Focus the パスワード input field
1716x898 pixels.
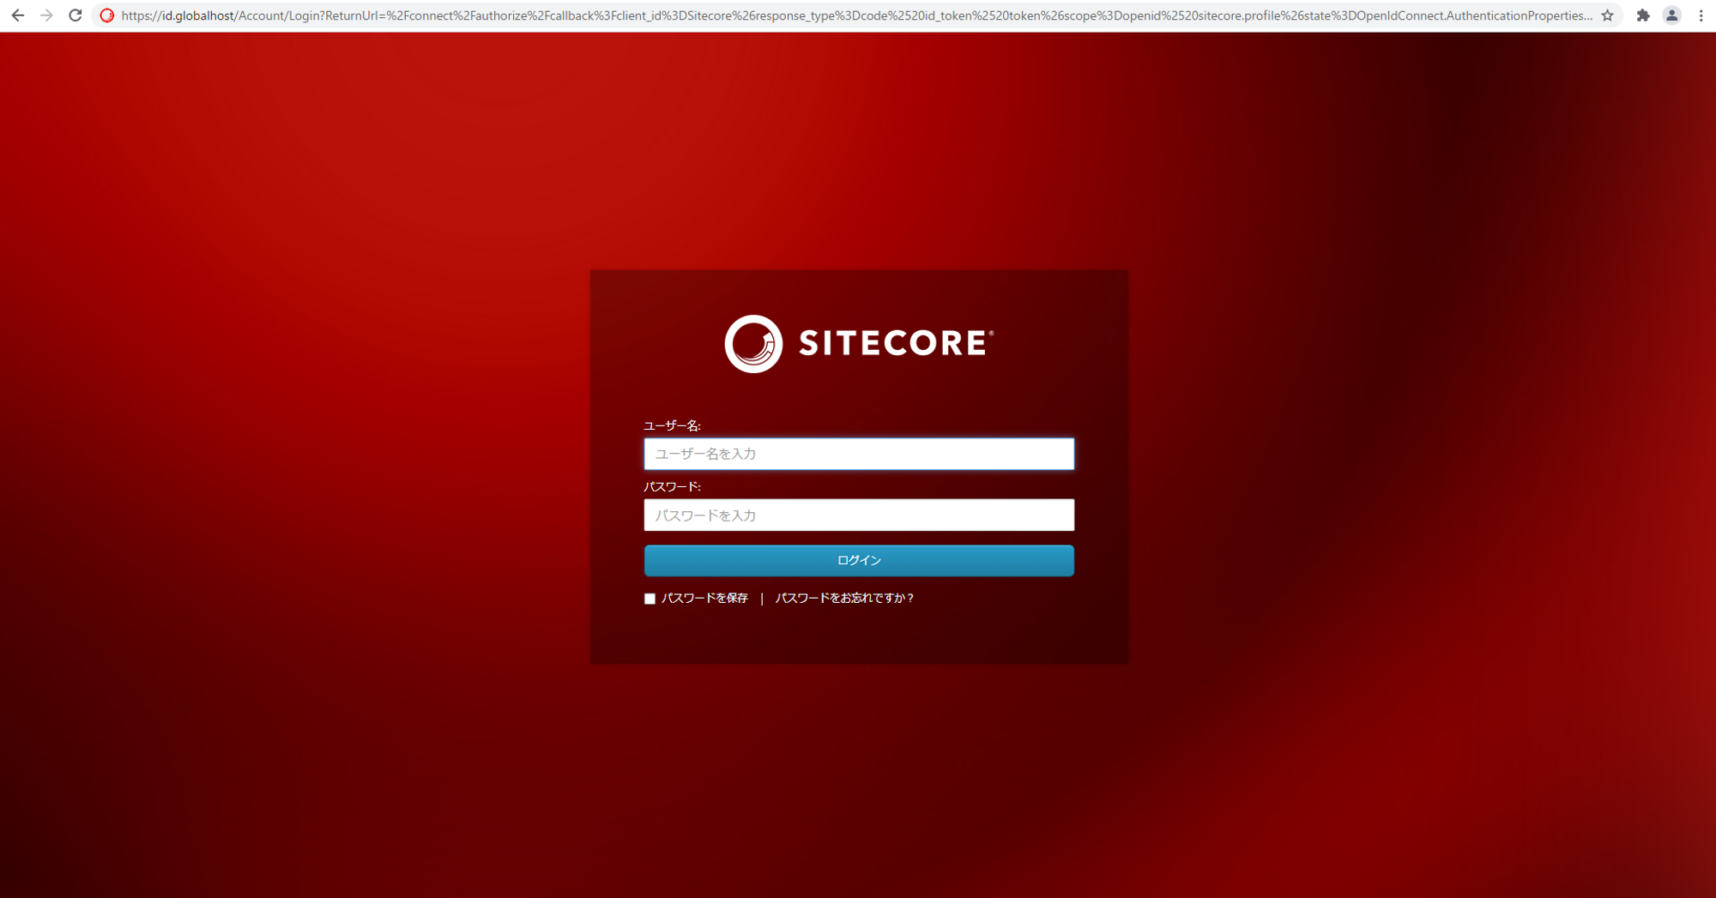(859, 515)
